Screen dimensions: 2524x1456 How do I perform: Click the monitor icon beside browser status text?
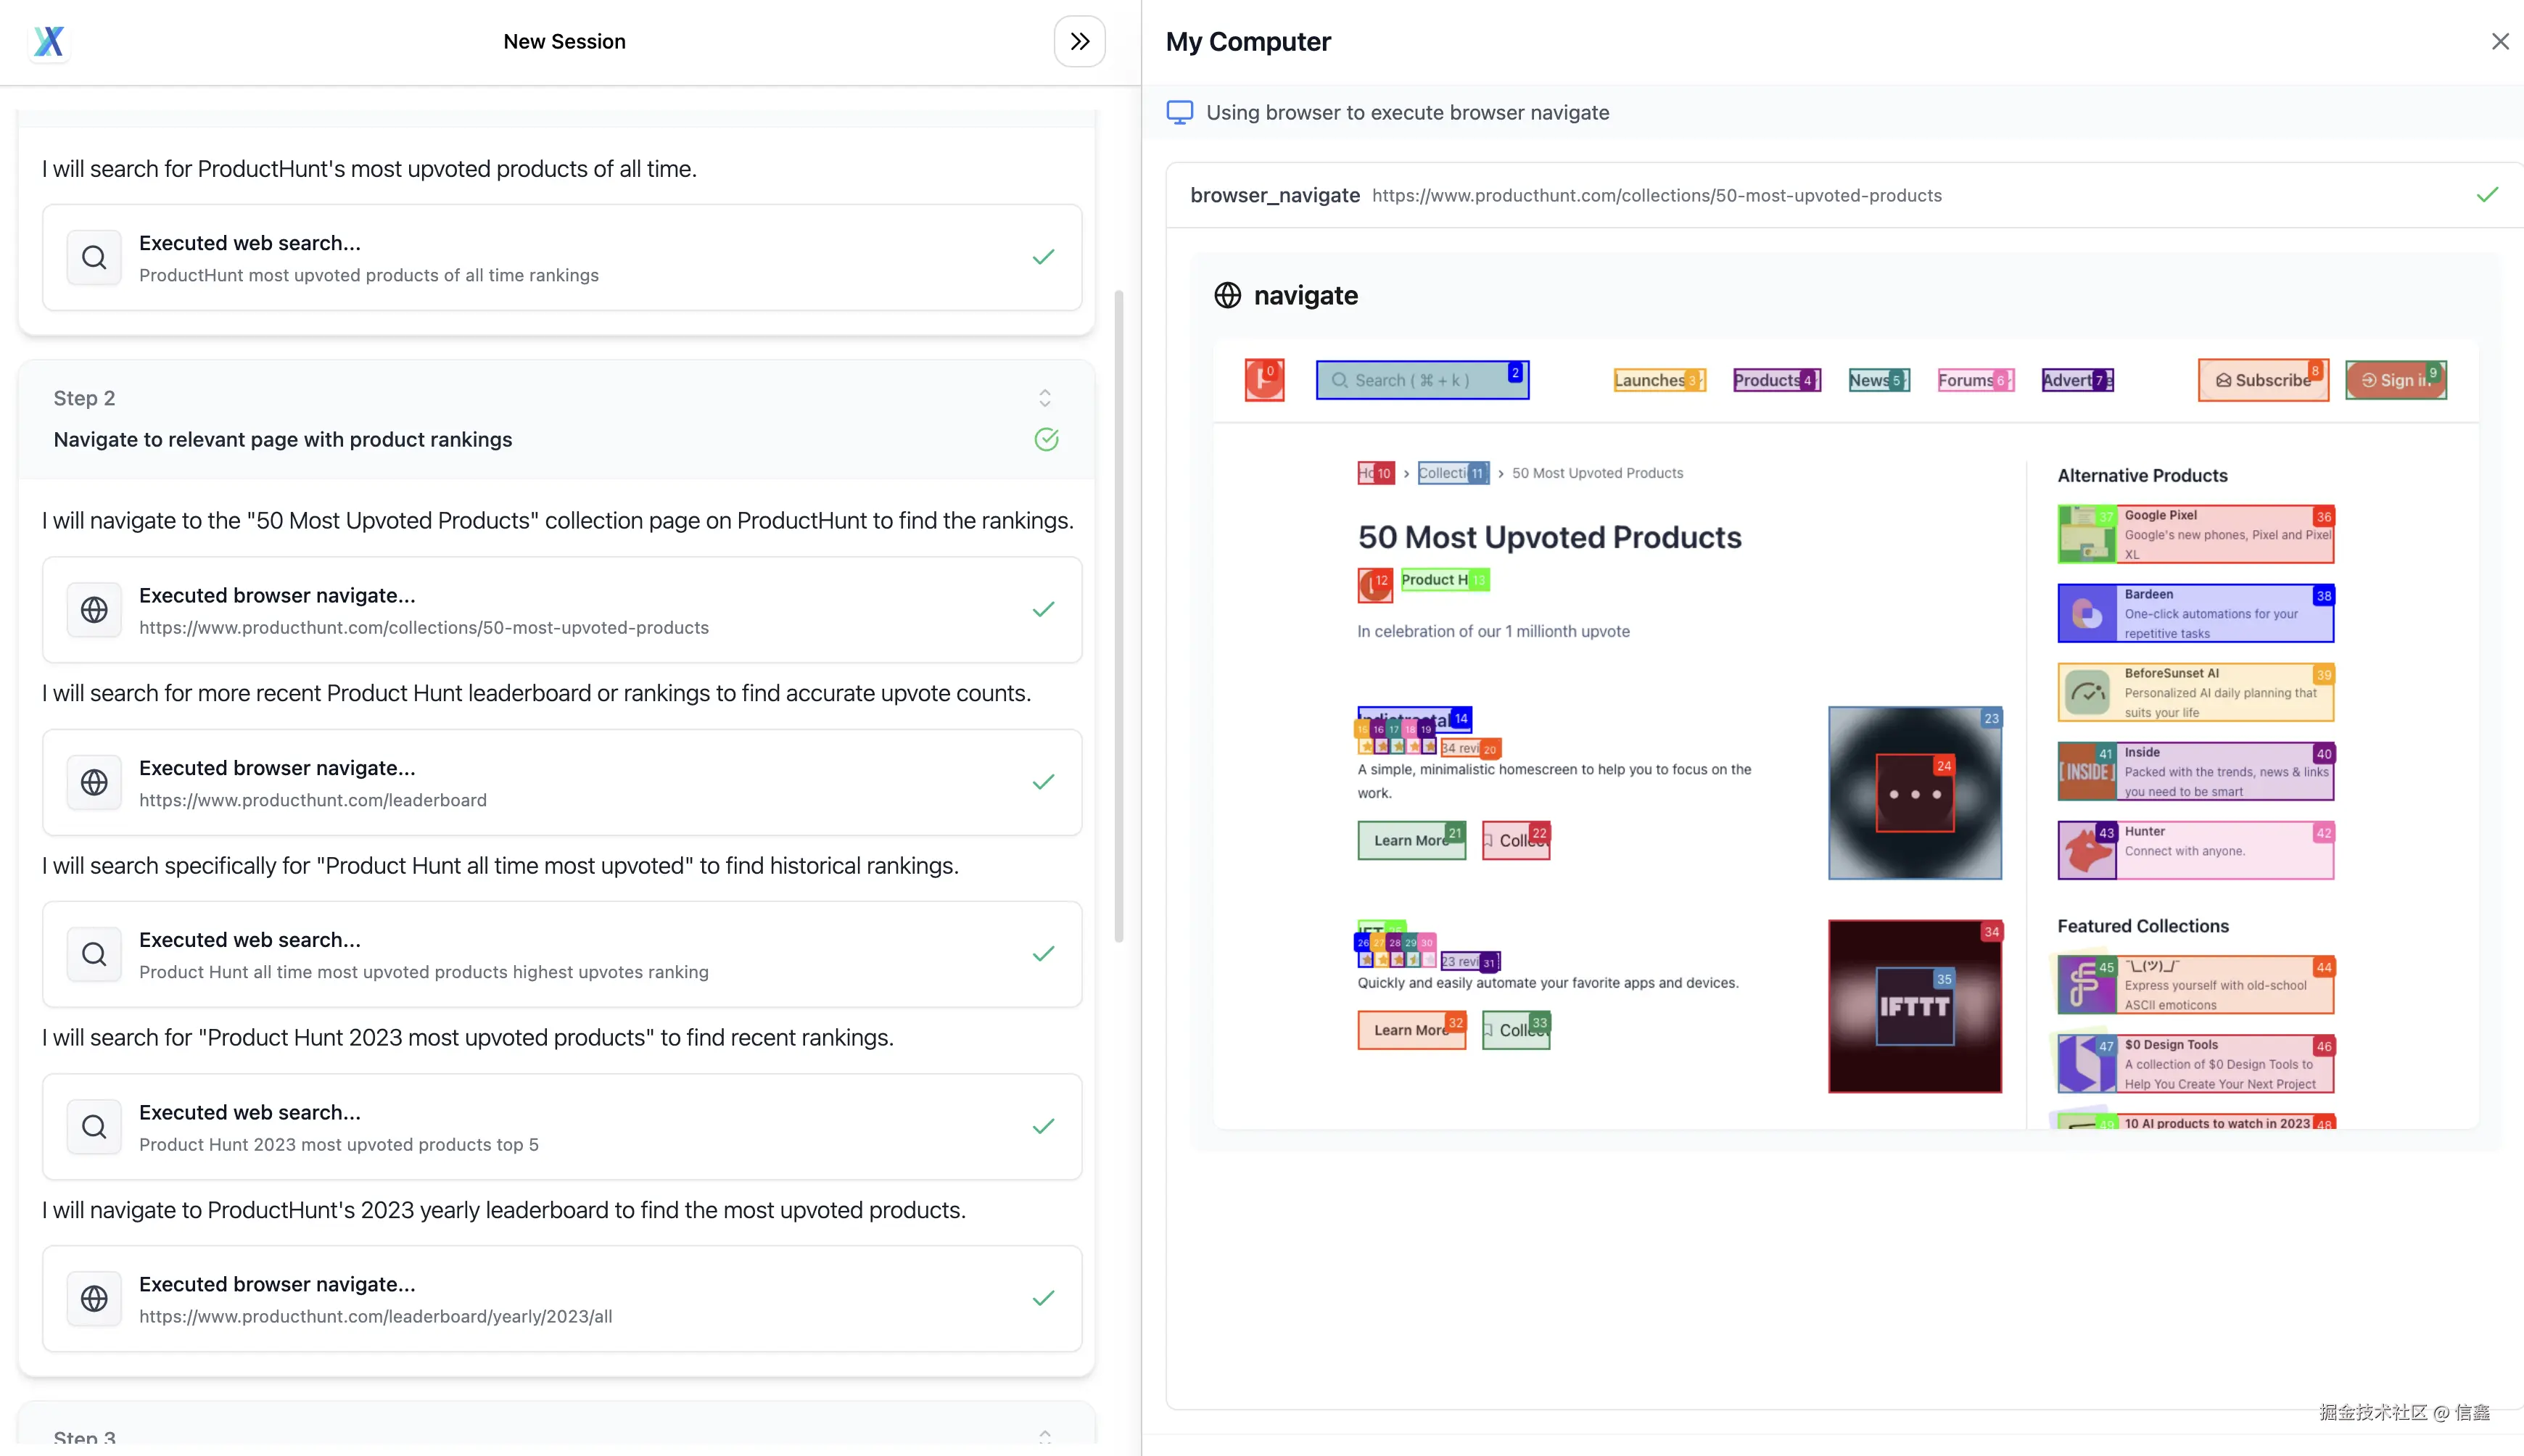[x=1180, y=112]
